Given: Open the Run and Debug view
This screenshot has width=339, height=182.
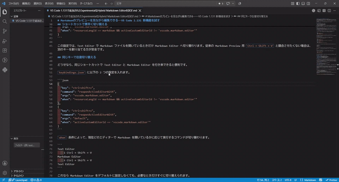Looking at the screenshot, I should 5,41.
